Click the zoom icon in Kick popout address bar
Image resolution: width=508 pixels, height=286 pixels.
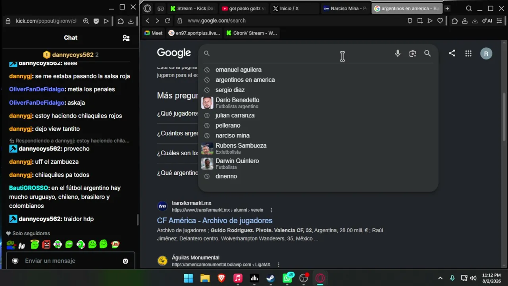click(x=86, y=21)
